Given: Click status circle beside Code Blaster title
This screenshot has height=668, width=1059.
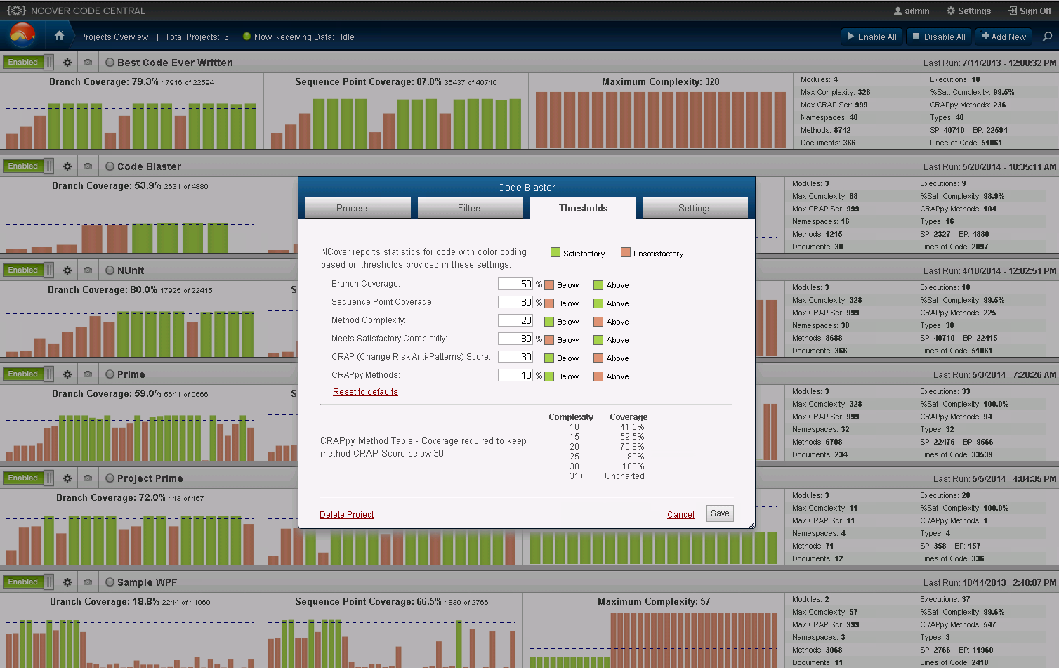Looking at the screenshot, I should coord(110,166).
